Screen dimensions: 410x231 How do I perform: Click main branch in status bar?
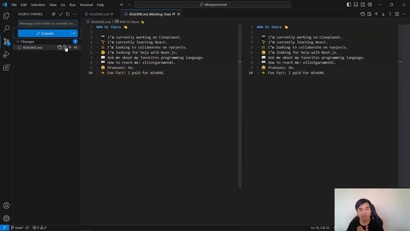pos(17,228)
